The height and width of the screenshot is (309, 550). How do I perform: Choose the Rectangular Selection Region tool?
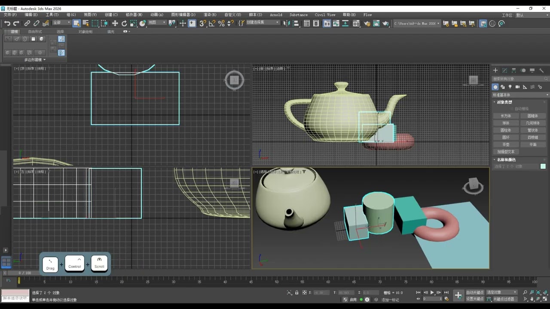95,23
